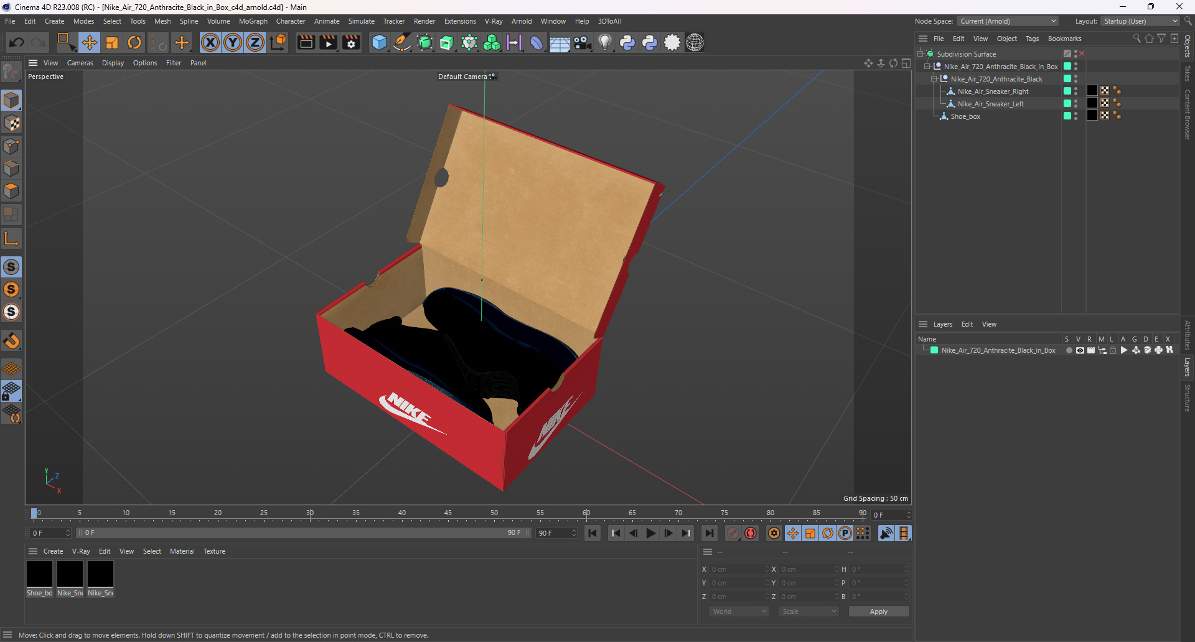Open the Simulate menu
Viewport: 1195px width, 642px height.
tap(361, 21)
